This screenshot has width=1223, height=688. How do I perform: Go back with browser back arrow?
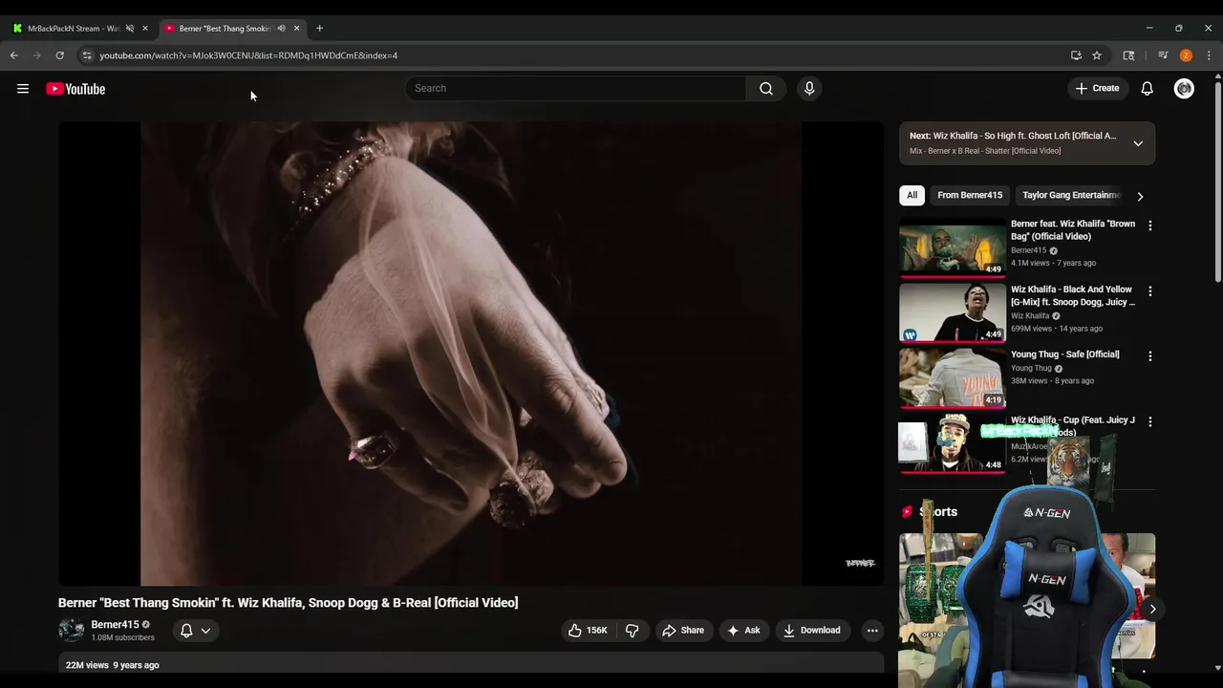tap(14, 55)
